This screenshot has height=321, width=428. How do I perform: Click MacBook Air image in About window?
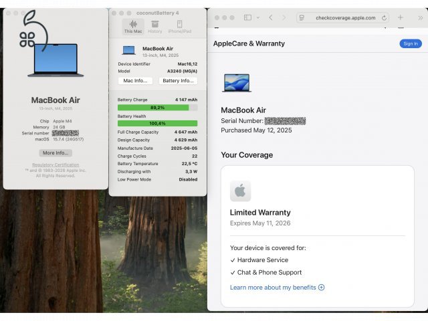click(x=56, y=60)
